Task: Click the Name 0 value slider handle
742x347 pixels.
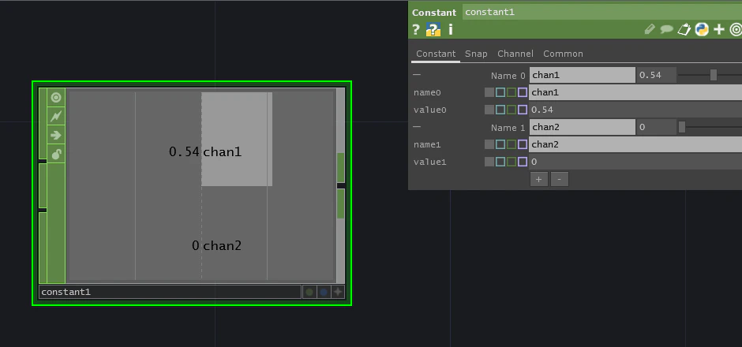Action: click(x=713, y=75)
